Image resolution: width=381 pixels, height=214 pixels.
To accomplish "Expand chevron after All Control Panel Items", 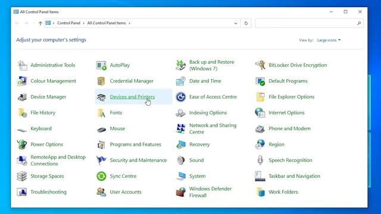I will tap(130, 23).
